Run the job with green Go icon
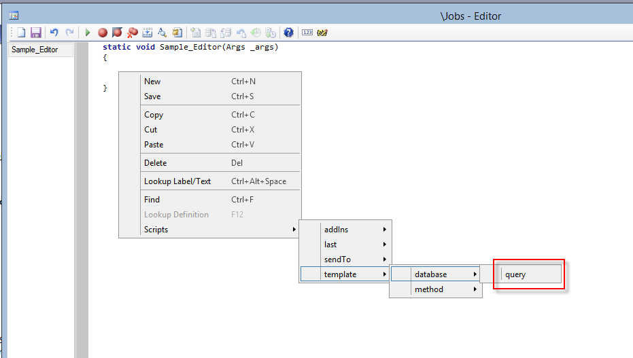 (88, 33)
